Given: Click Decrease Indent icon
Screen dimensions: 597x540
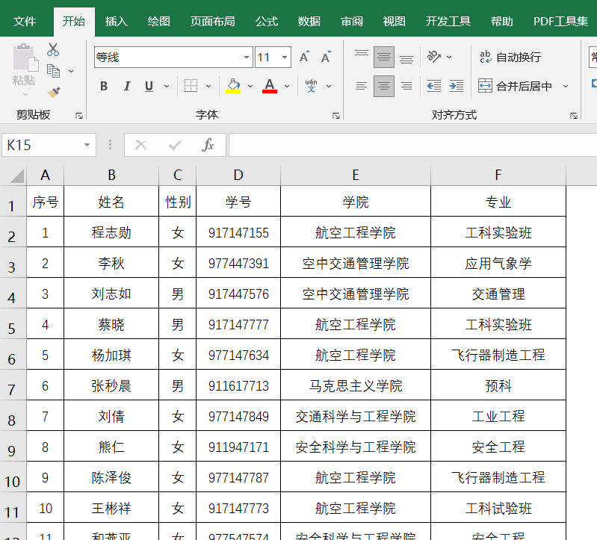Looking at the screenshot, I should point(434,86).
